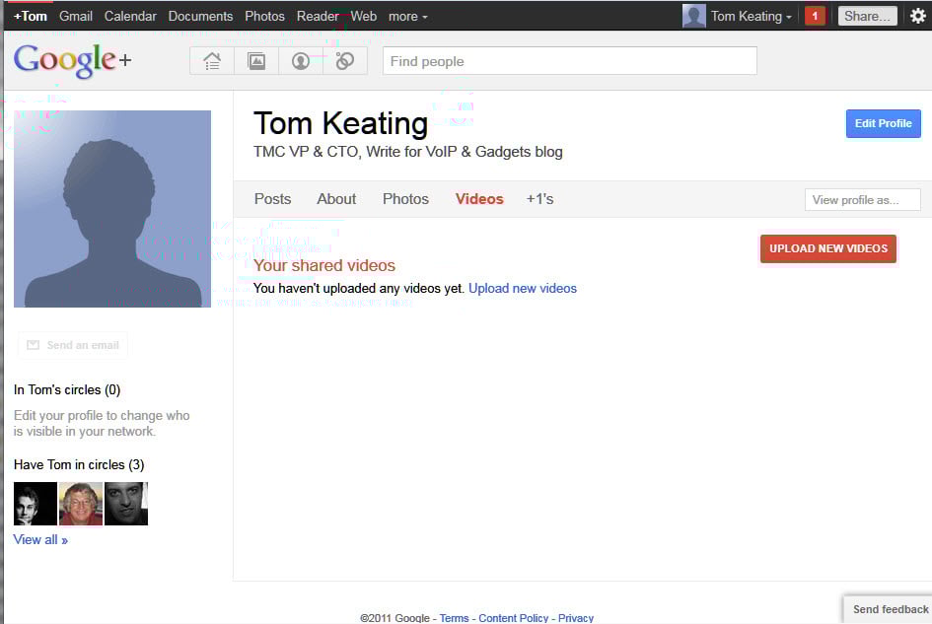Click Tom Keating's small avatar in top bar
The image size is (932, 624).
coord(694,16)
